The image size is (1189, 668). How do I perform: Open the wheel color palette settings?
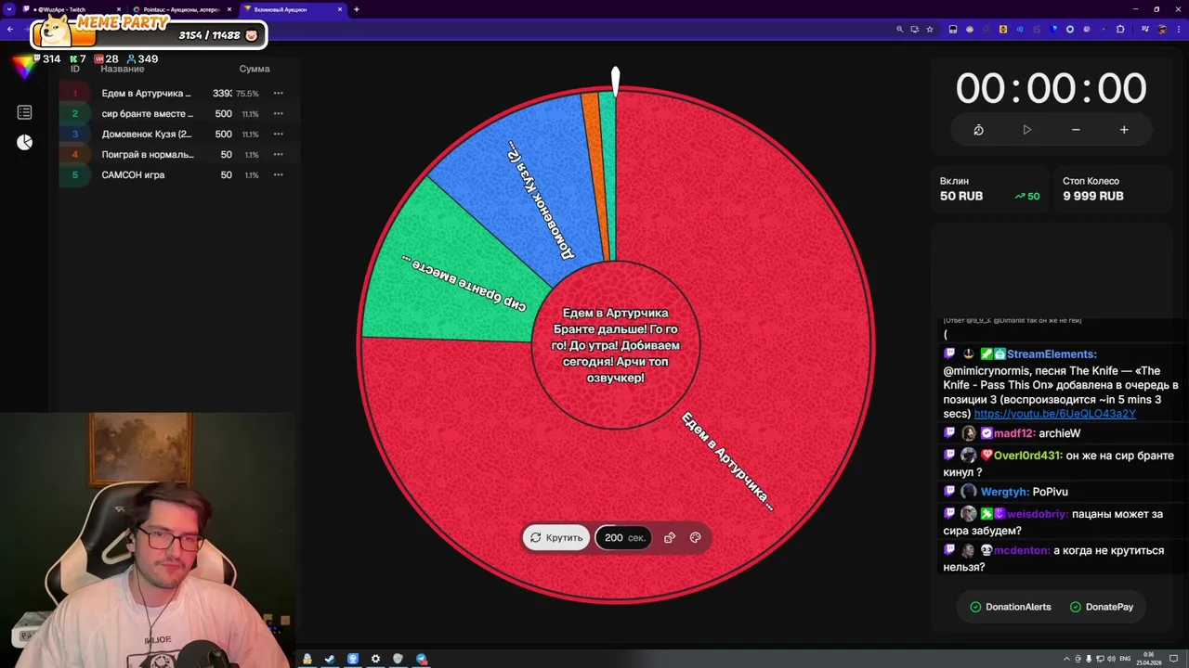[x=695, y=537]
